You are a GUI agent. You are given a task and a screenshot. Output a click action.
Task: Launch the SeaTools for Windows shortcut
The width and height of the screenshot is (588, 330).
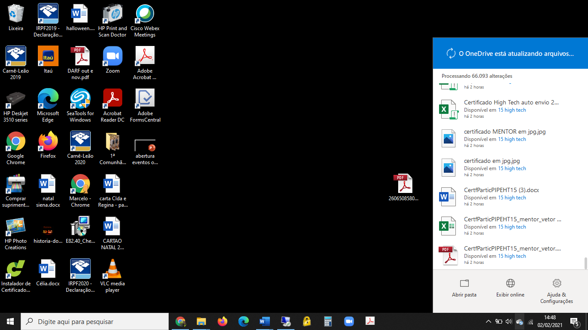[x=80, y=105]
